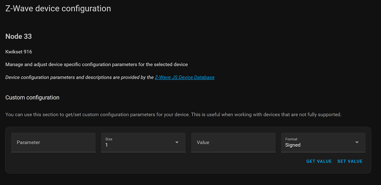Viewport: 381px width, 185px height.
Task: Click the 'You can use this section' paragraph
Action: (x=173, y=114)
